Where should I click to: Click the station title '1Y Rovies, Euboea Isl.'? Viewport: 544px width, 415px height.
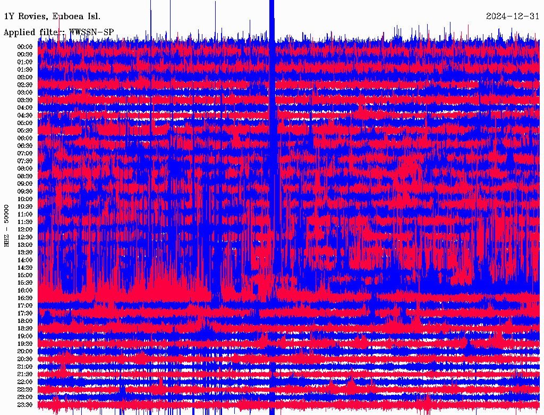pos(52,16)
